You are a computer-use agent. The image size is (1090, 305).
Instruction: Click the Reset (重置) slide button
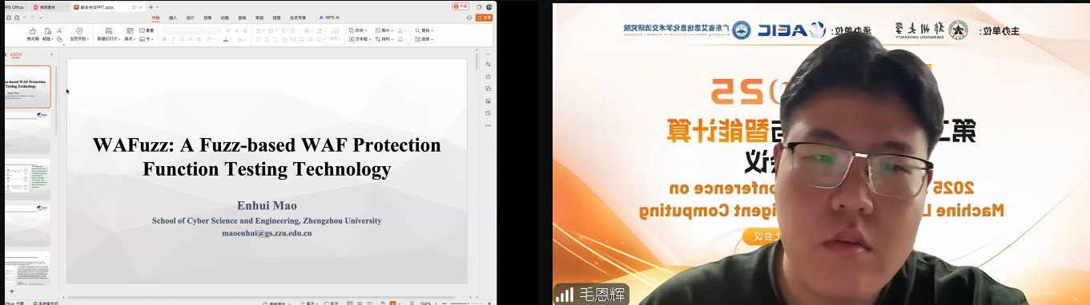(147, 30)
